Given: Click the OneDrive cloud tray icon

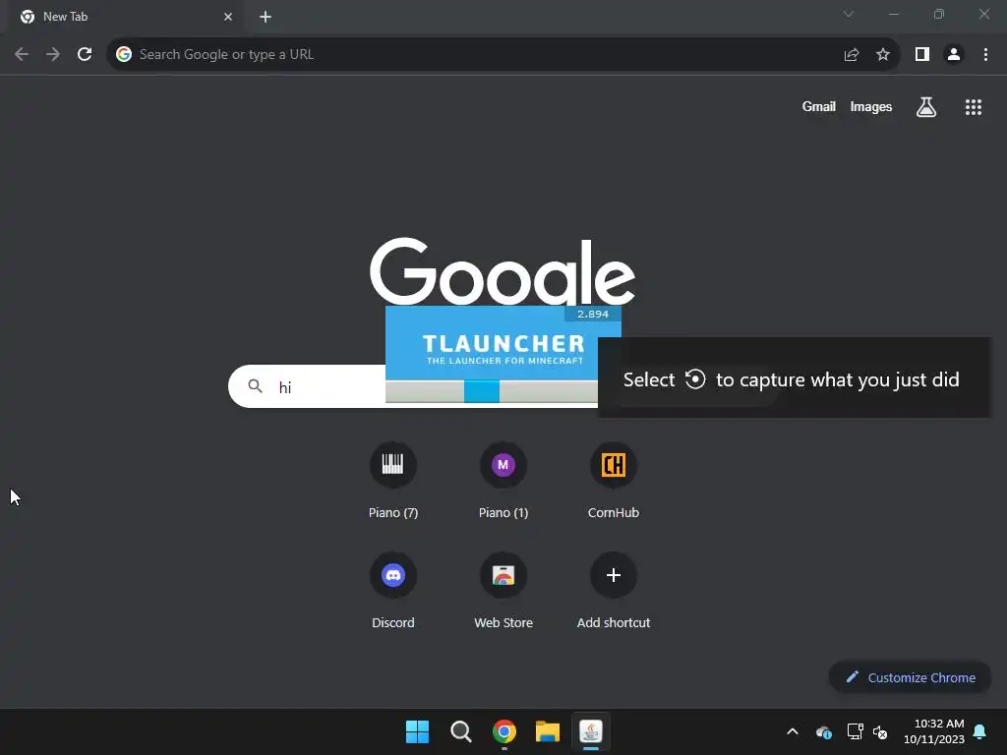Looking at the screenshot, I should click(823, 731).
